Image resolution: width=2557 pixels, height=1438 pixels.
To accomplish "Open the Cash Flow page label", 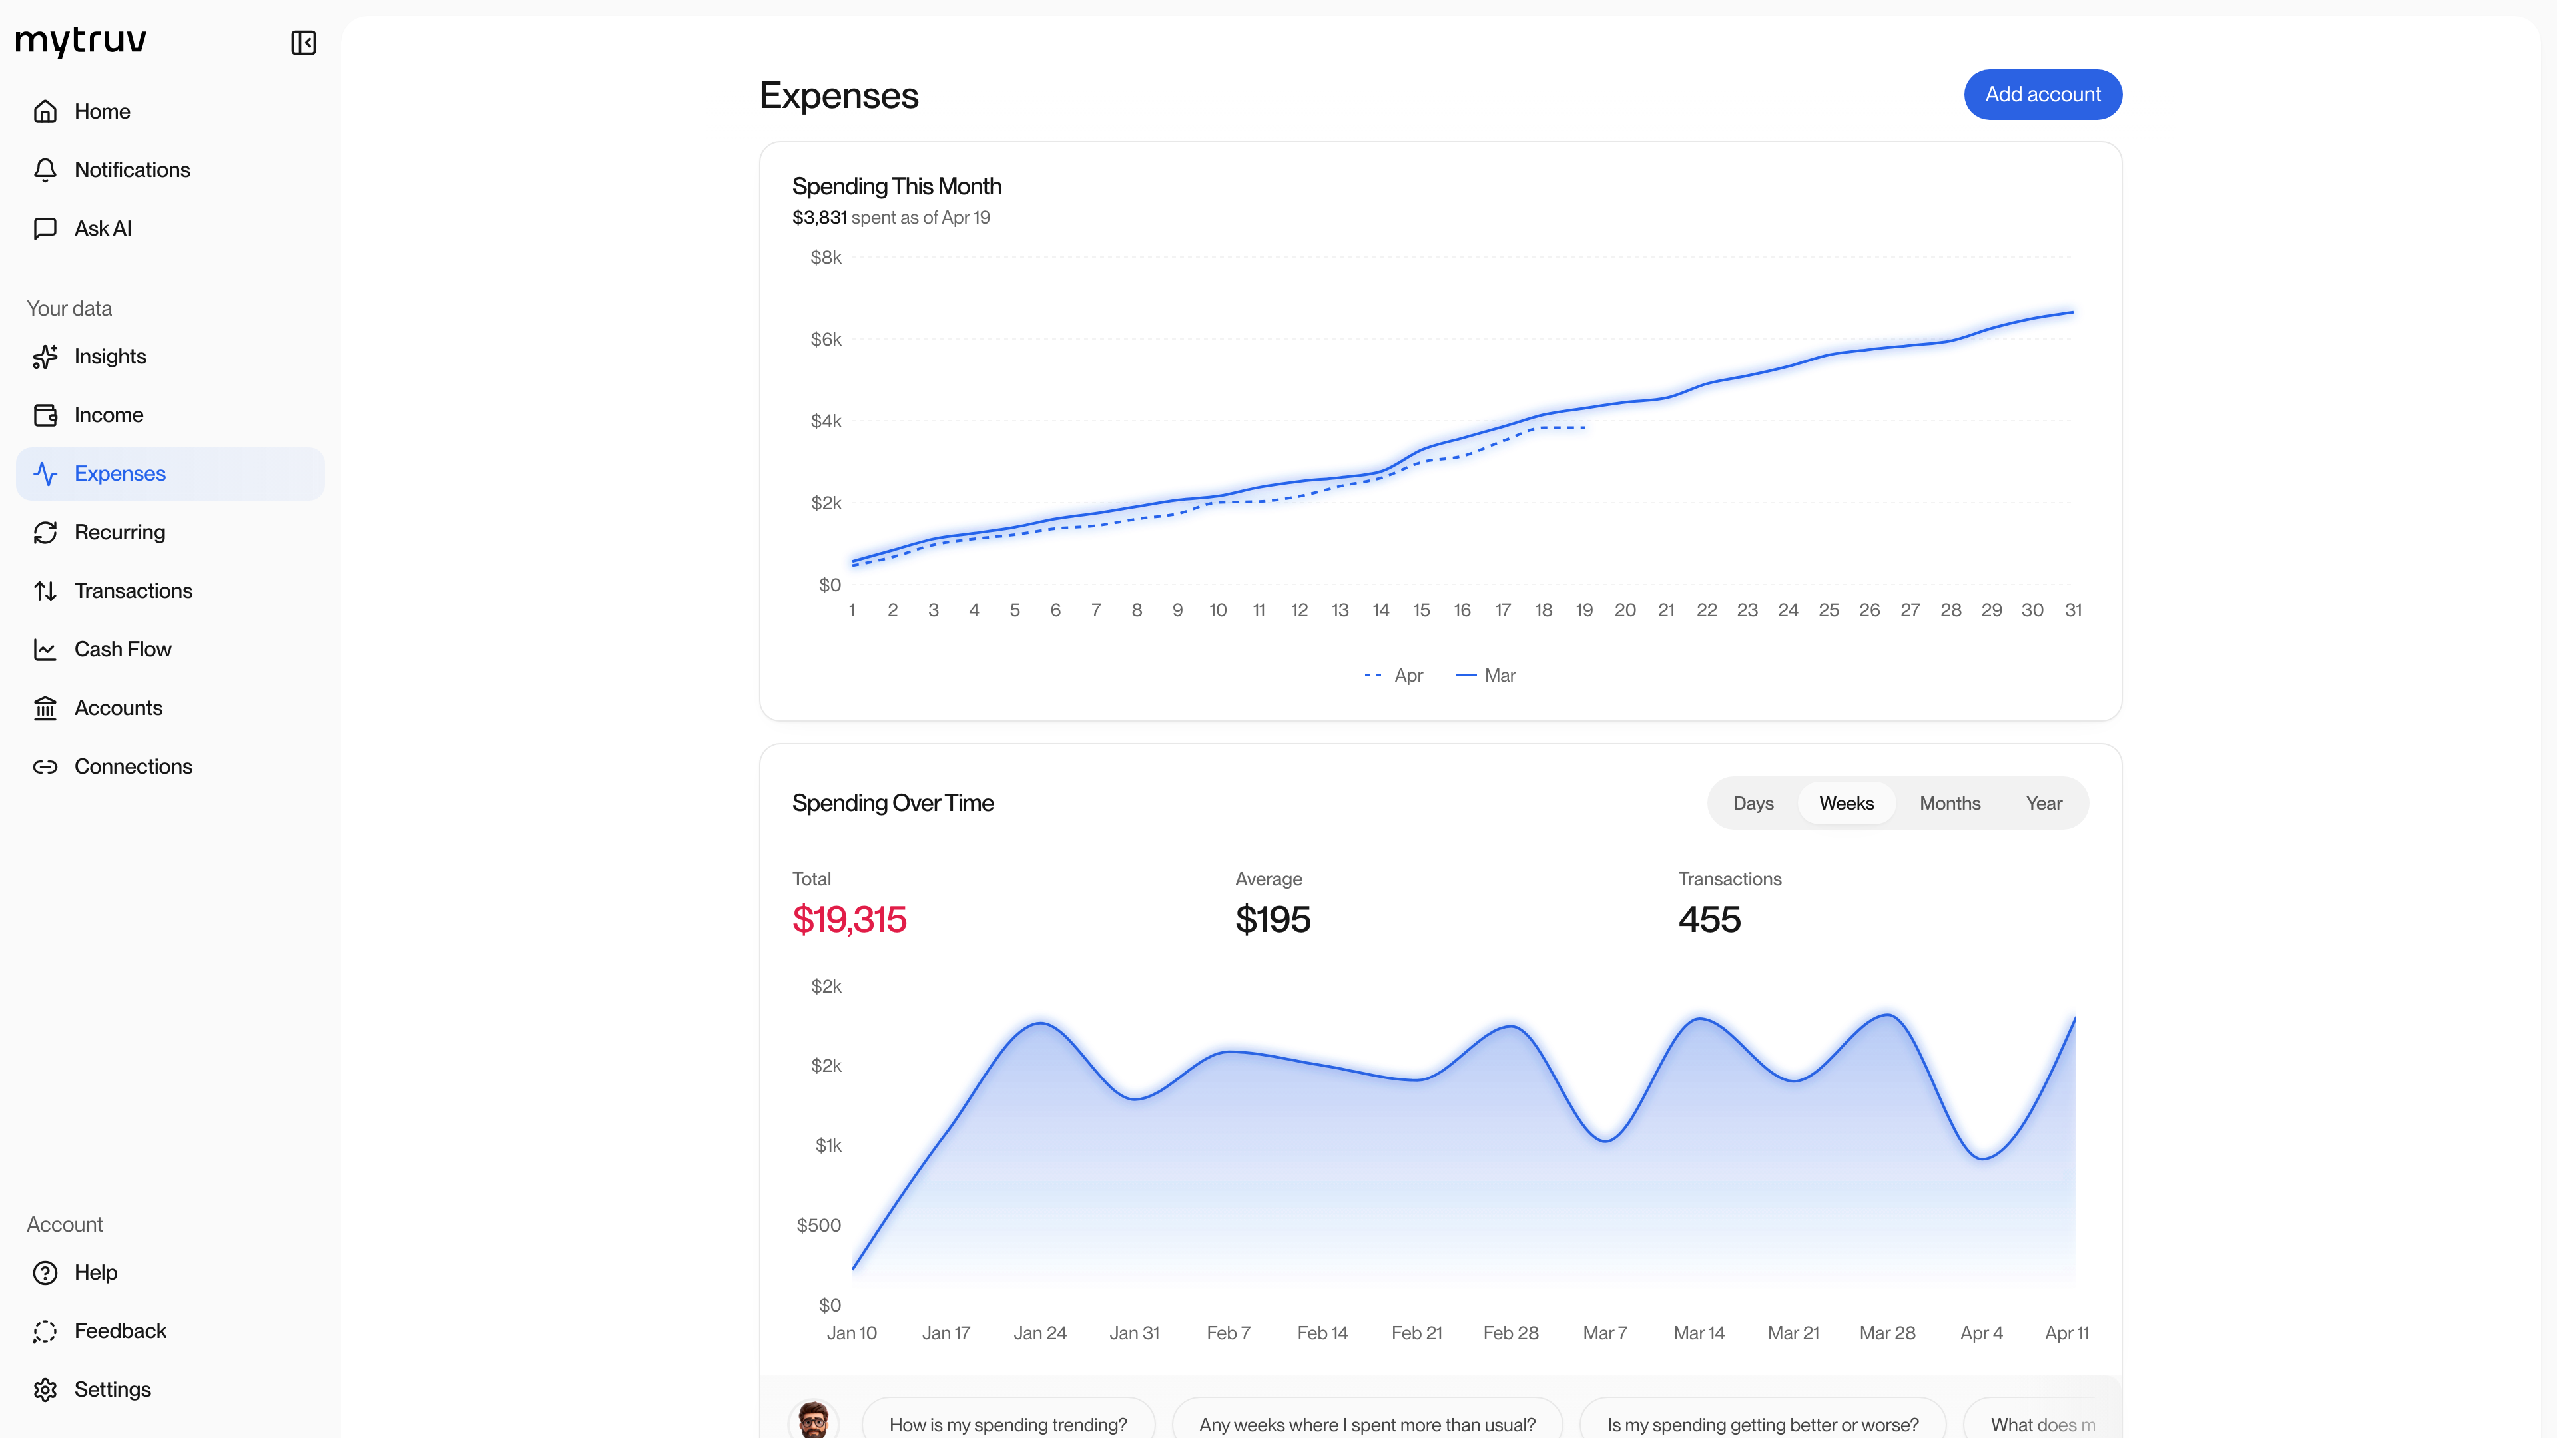I will click(123, 649).
